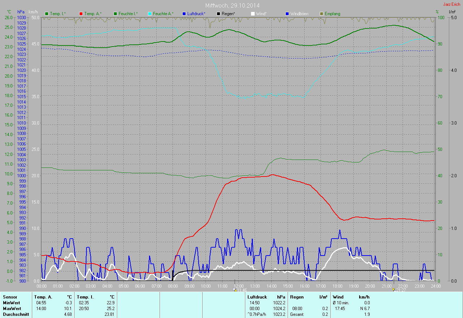Click the white Wind* legend swatch
This screenshot has width=463, height=318.
tap(253, 14)
